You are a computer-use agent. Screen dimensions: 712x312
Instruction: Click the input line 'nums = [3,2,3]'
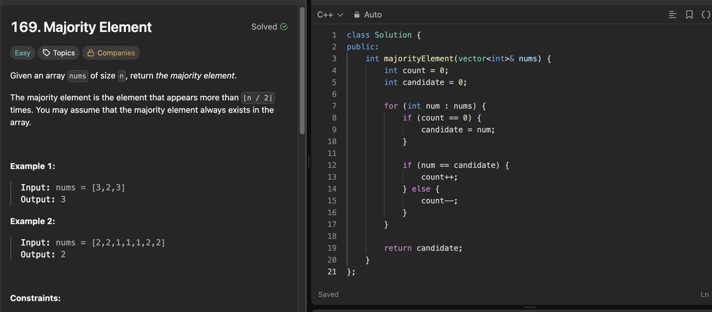click(73, 188)
